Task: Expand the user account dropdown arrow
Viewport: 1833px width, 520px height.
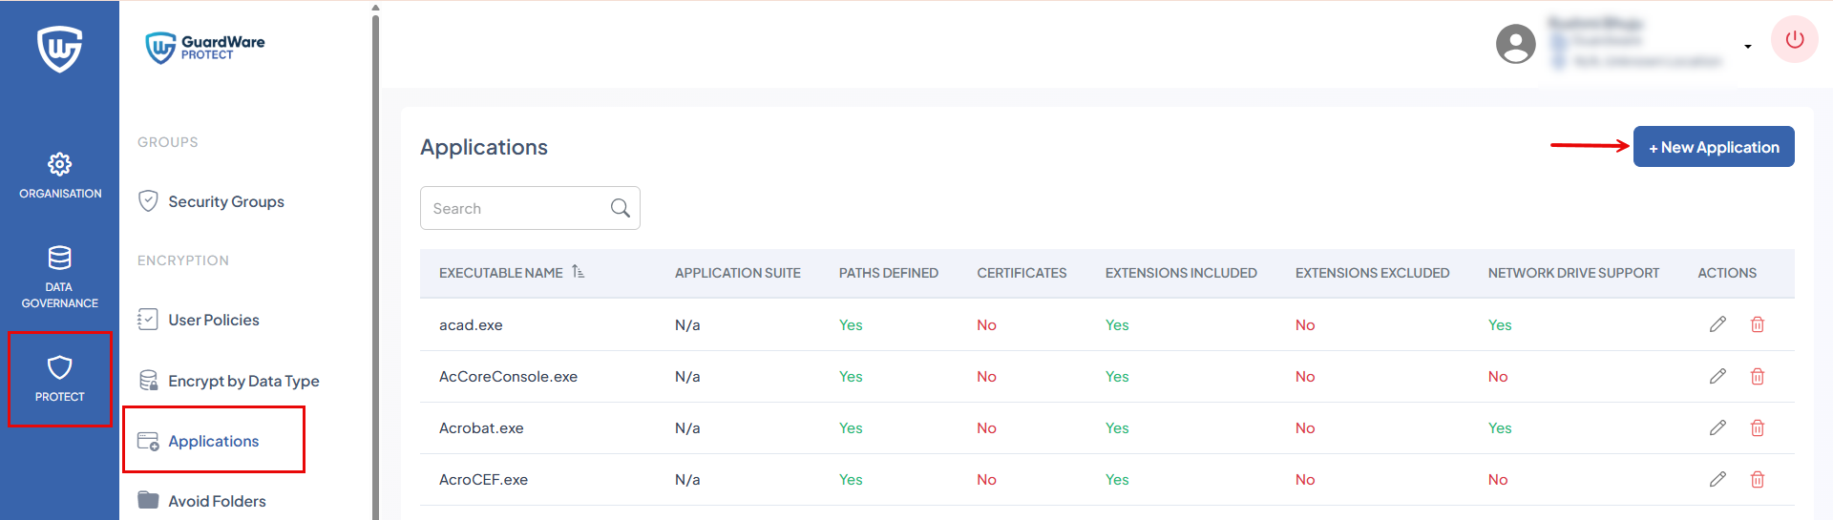Action: pos(1747,46)
